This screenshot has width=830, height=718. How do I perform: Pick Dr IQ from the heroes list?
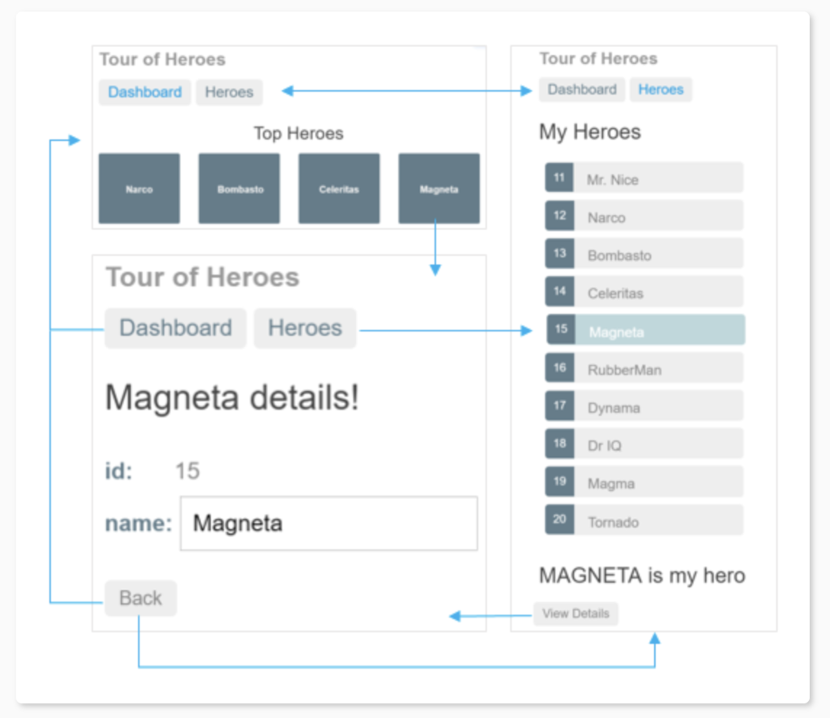click(644, 446)
